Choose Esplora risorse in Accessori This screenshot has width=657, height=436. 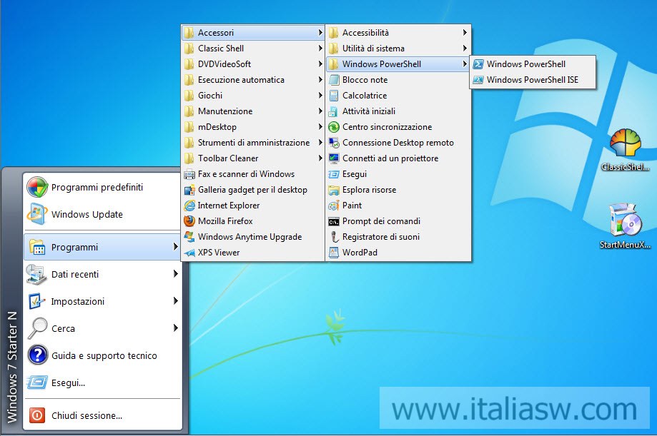point(397,190)
